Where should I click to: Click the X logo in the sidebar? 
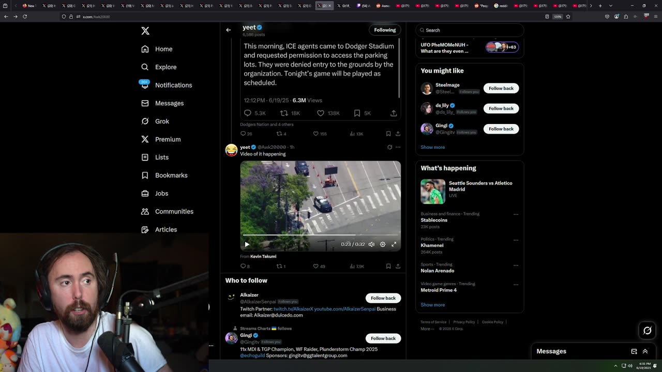(145, 31)
